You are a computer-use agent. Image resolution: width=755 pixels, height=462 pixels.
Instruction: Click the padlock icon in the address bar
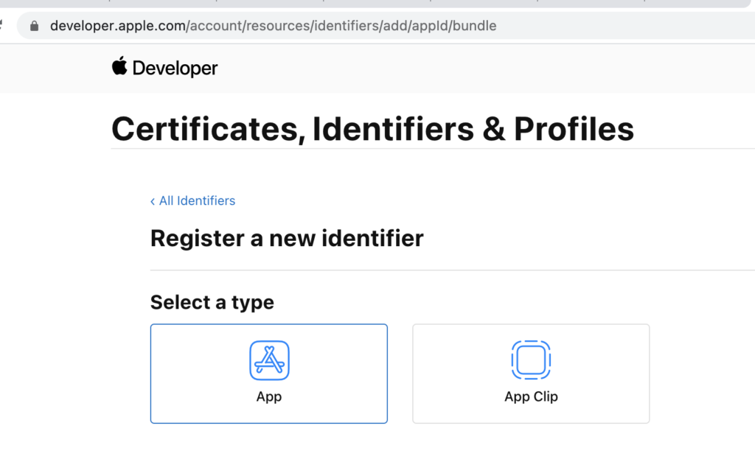coord(34,26)
